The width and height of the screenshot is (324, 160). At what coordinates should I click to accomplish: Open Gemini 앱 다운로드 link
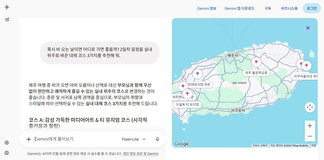[x=239, y=8]
